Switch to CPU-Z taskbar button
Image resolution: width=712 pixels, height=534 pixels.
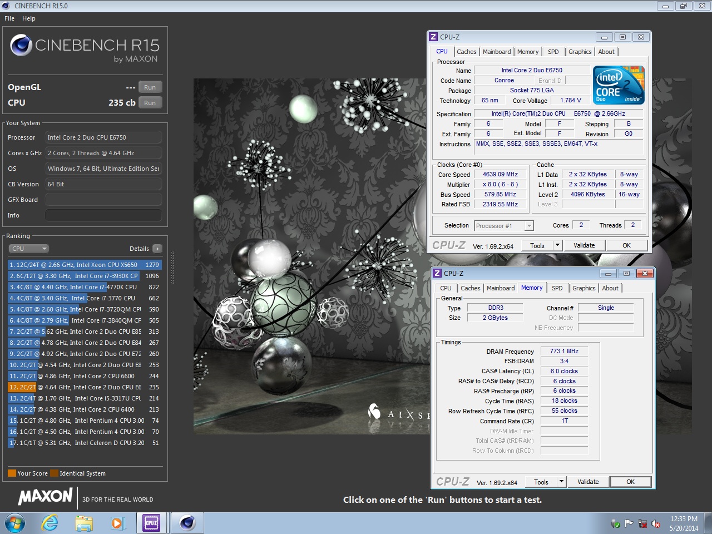151,523
